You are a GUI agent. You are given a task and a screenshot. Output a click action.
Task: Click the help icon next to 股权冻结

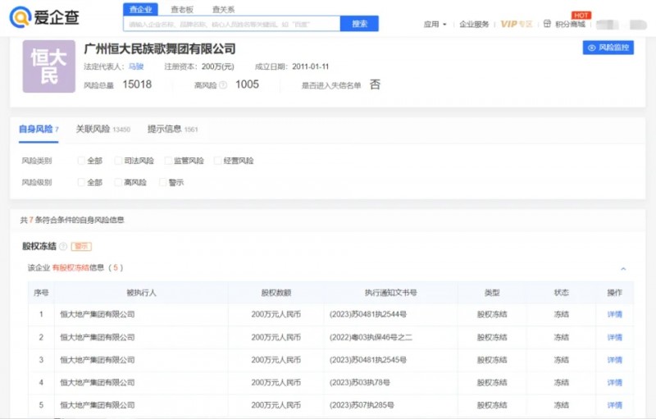click(x=63, y=246)
